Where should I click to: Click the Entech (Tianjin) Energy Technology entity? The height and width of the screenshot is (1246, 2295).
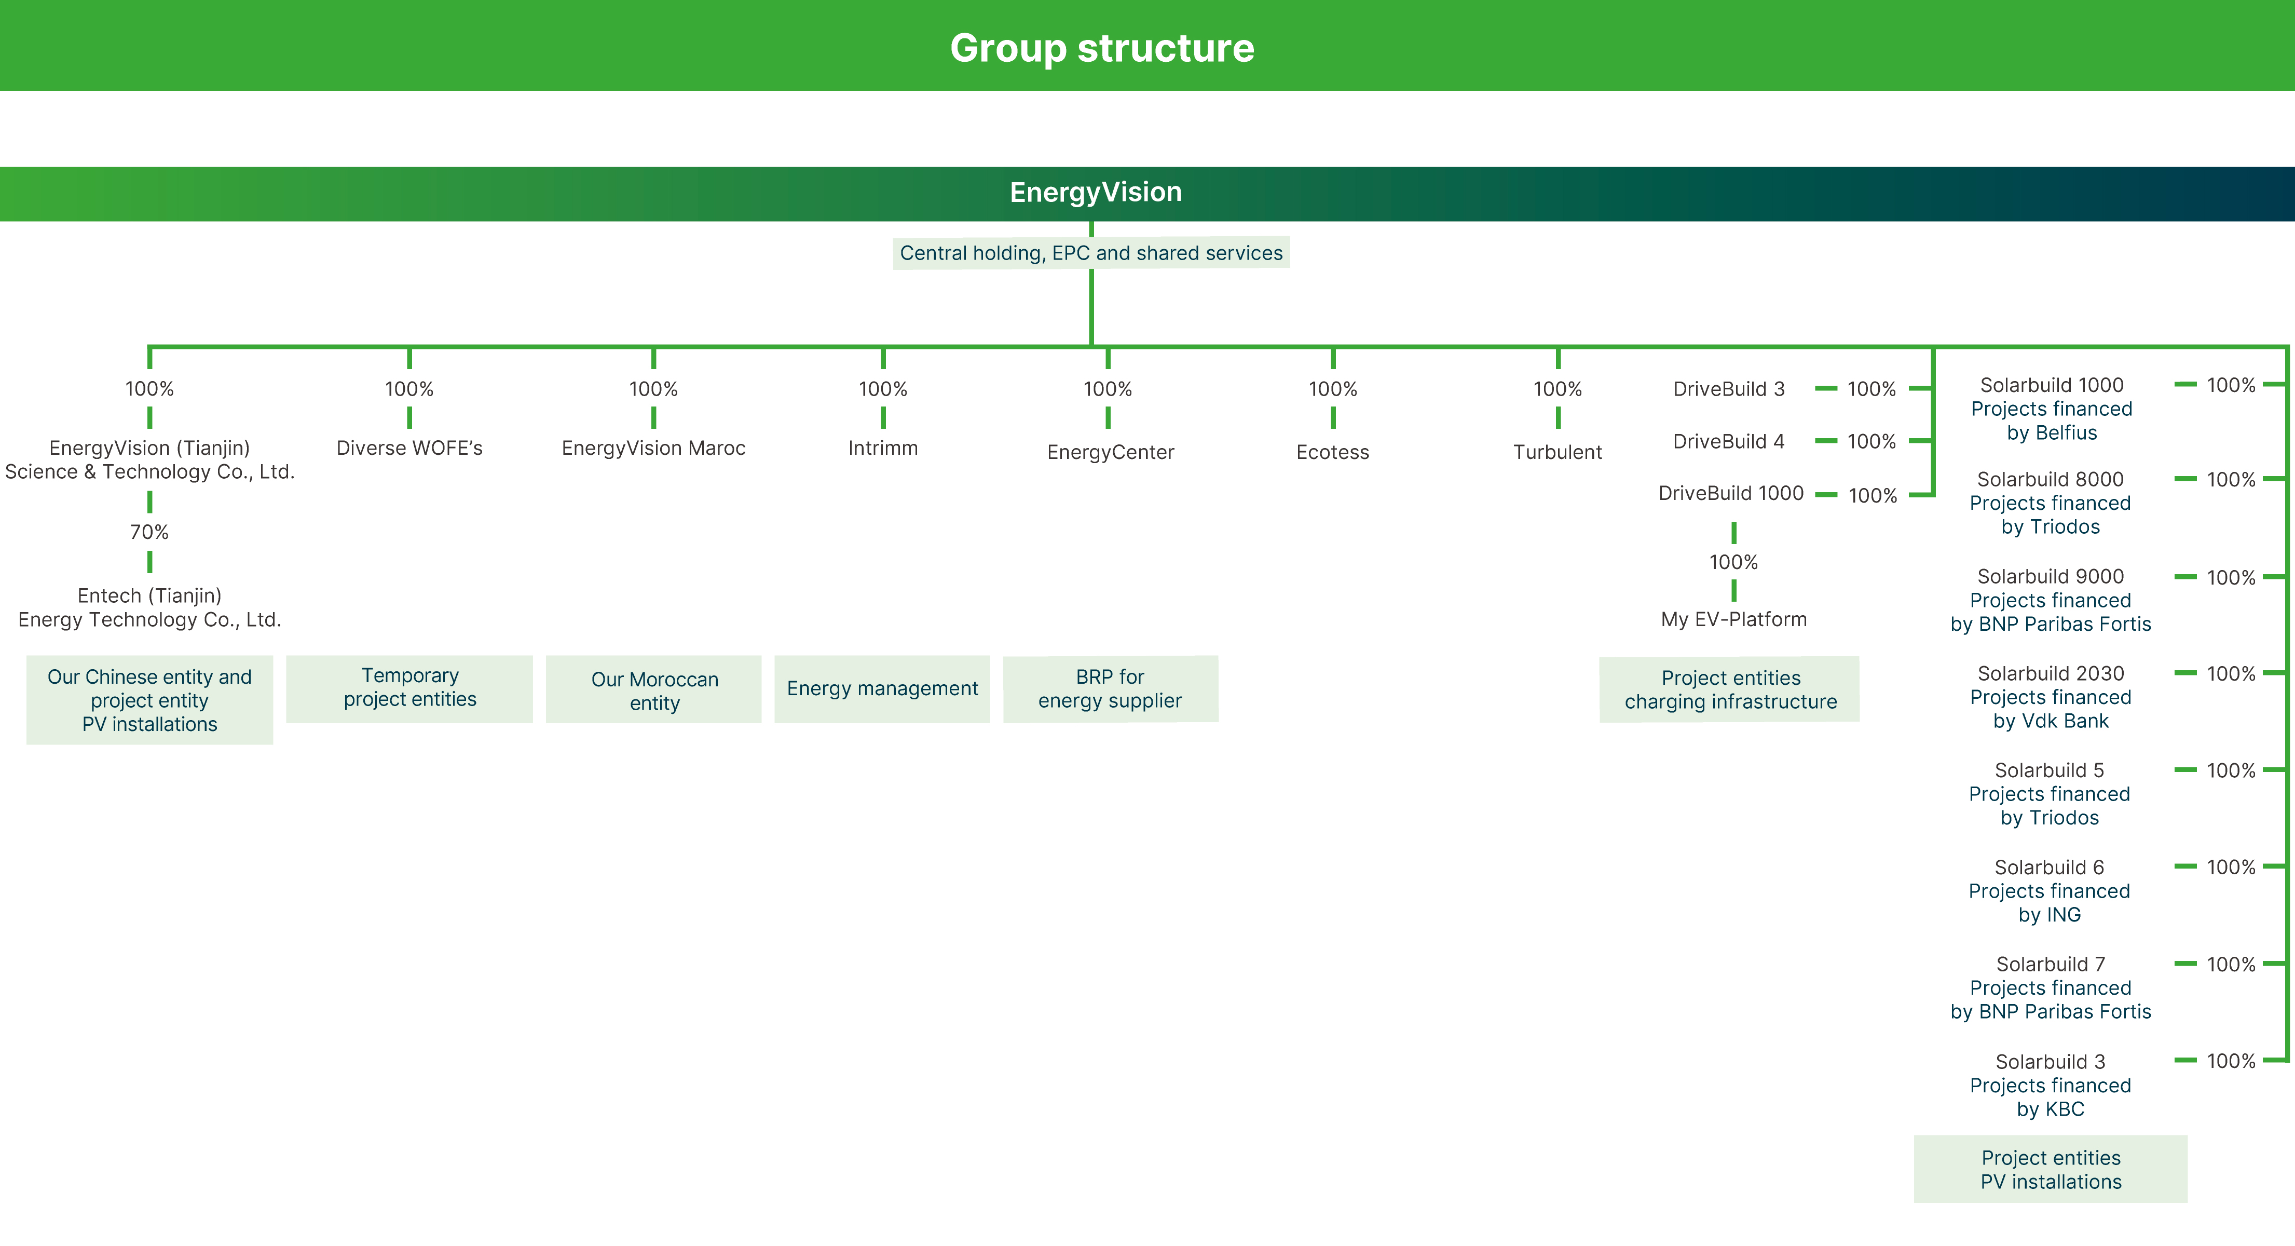click(x=149, y=607)
